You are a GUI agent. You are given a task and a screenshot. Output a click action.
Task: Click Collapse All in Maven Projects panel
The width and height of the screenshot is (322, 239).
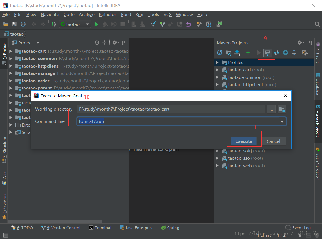pos(294,53)
